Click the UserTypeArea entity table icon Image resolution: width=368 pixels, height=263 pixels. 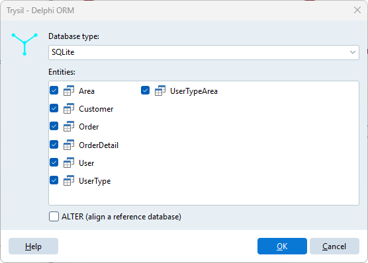tap(160, 91)
